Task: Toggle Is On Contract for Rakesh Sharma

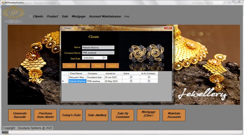Action: pyautogui.click(x=149, y=81)
